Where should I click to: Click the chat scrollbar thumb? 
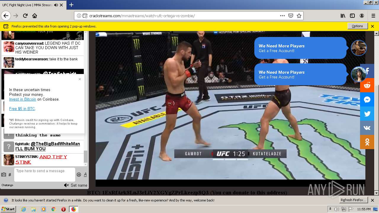pyautogui.click(x=86, y=156)
